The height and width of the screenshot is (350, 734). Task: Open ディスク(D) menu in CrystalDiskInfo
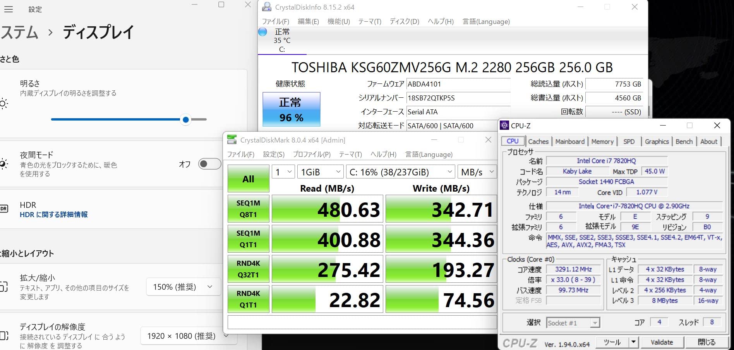(x=404, y=22)
